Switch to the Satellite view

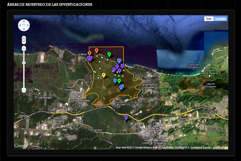221,19
